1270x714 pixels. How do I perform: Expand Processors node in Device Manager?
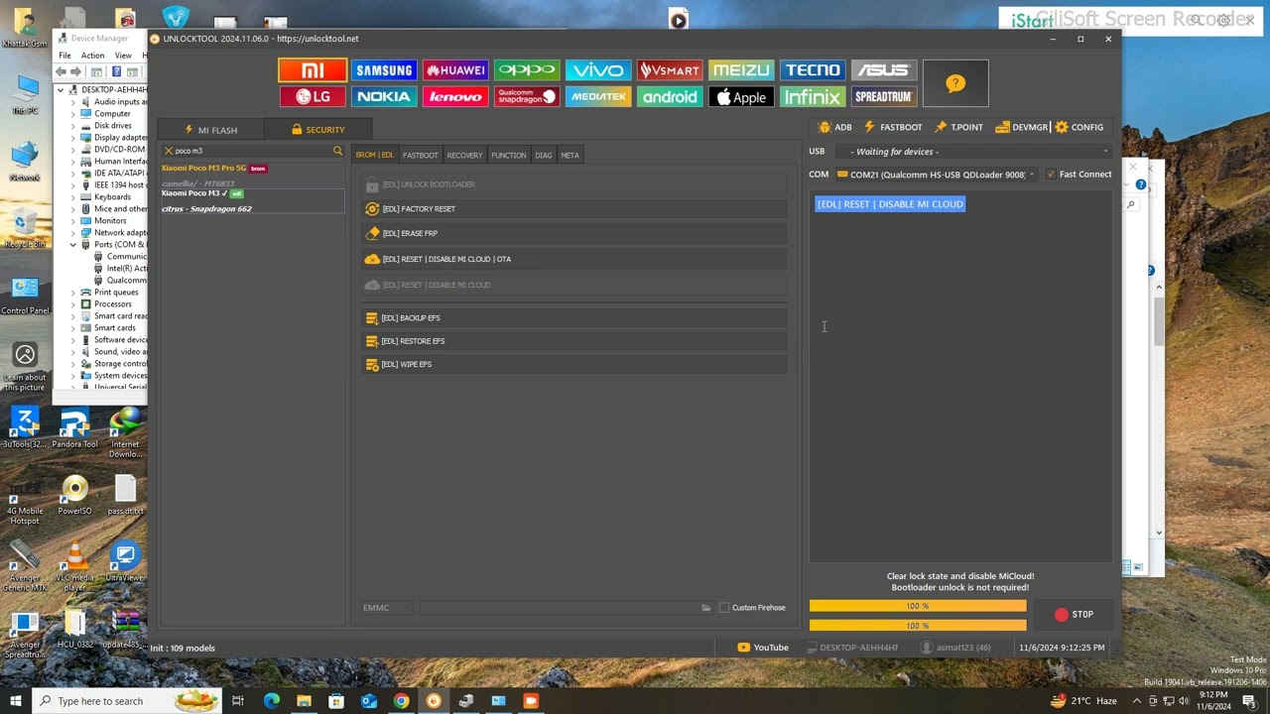[72, 304]
